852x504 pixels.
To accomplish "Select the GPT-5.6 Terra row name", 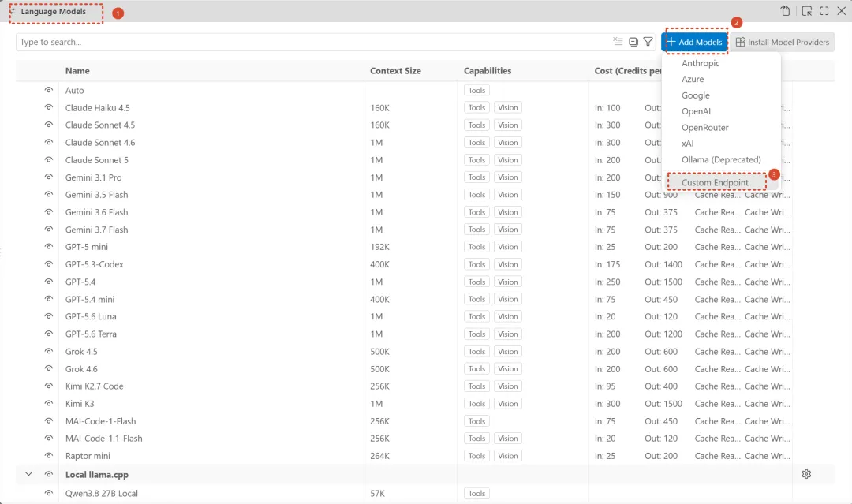I will pos(91,334).
